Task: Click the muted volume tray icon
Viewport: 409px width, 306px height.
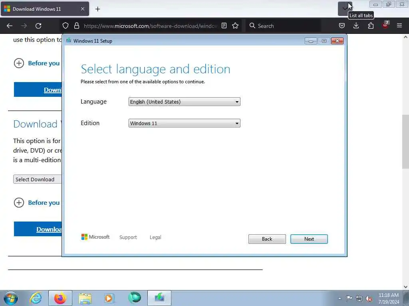Action: 369,298
